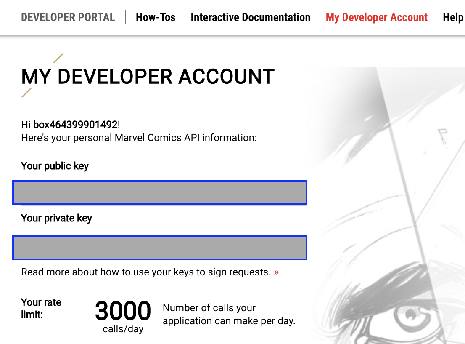Click the Your public key label
465x344 pixels.
(55, 166)
